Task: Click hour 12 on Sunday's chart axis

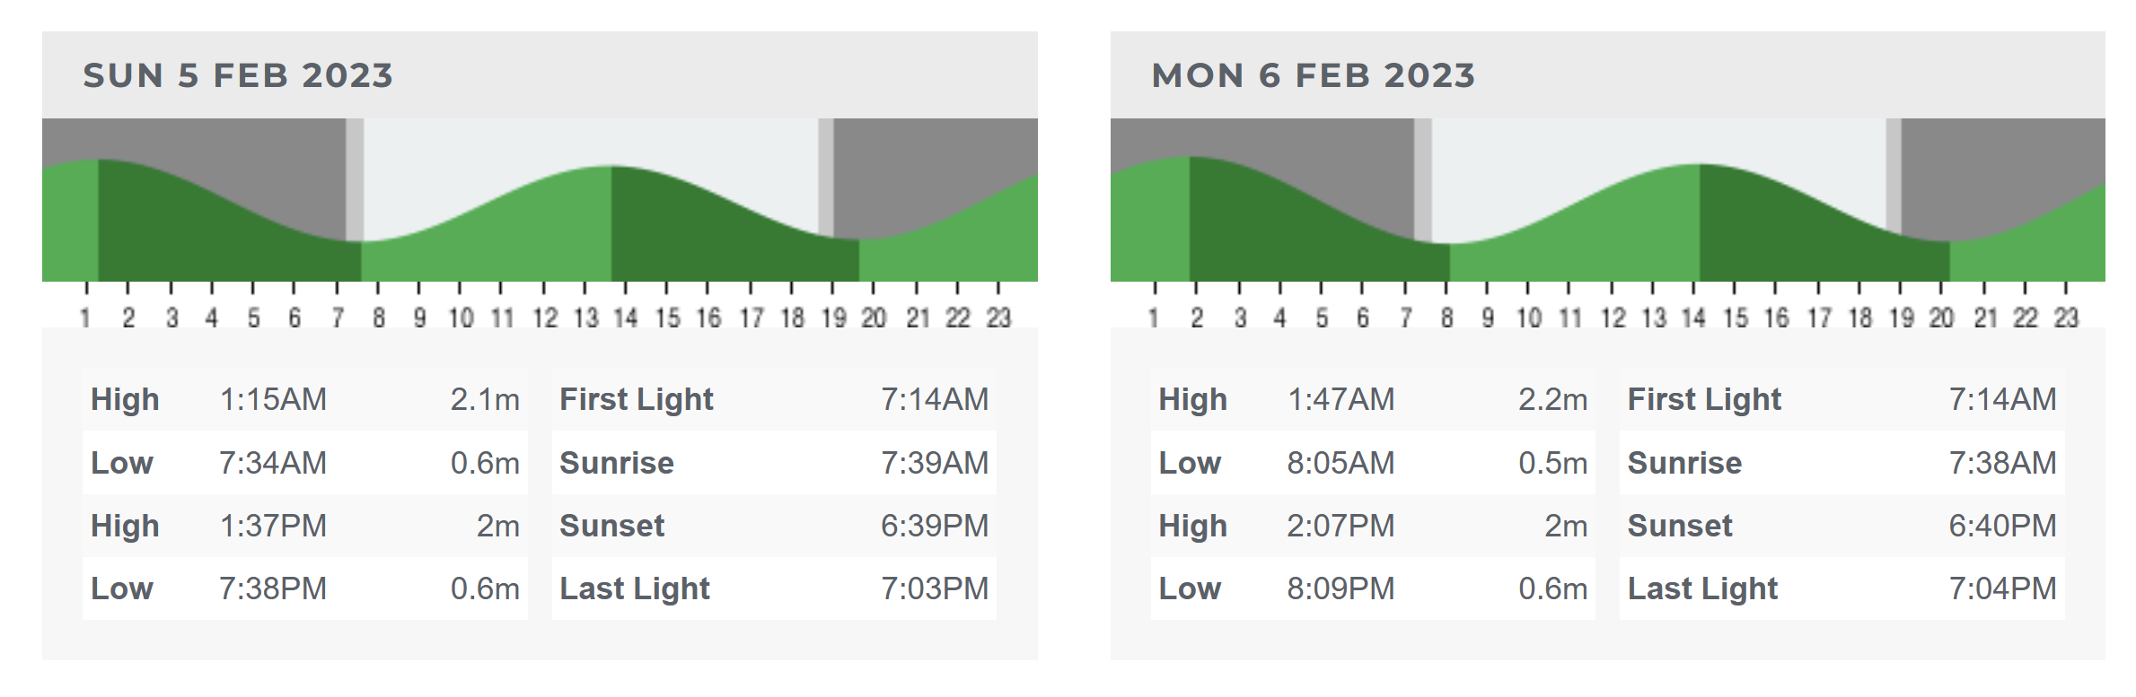Action: (545, 318)
